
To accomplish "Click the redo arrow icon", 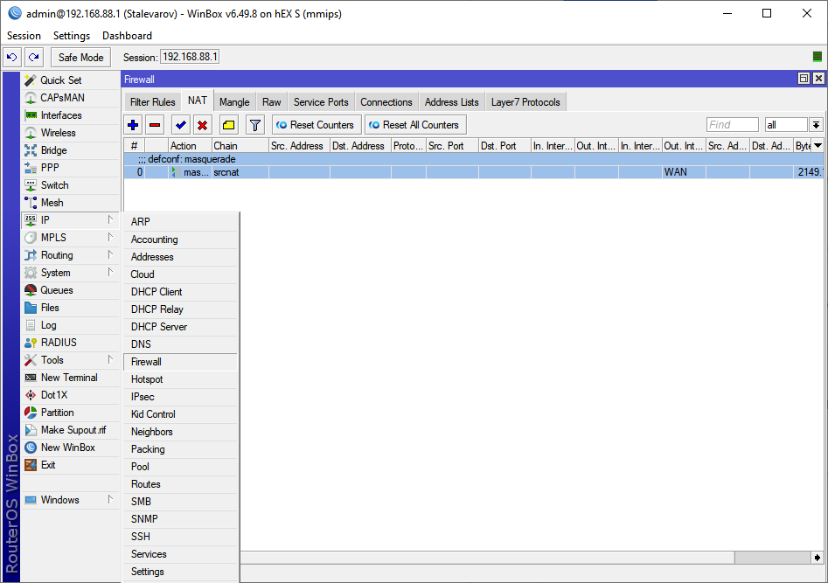I will point(34,57).
